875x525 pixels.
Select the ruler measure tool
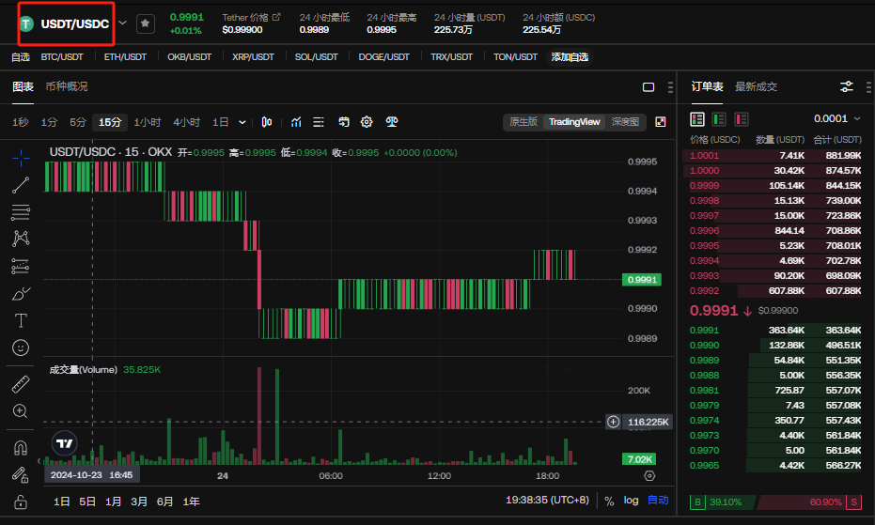pos(21,384)
